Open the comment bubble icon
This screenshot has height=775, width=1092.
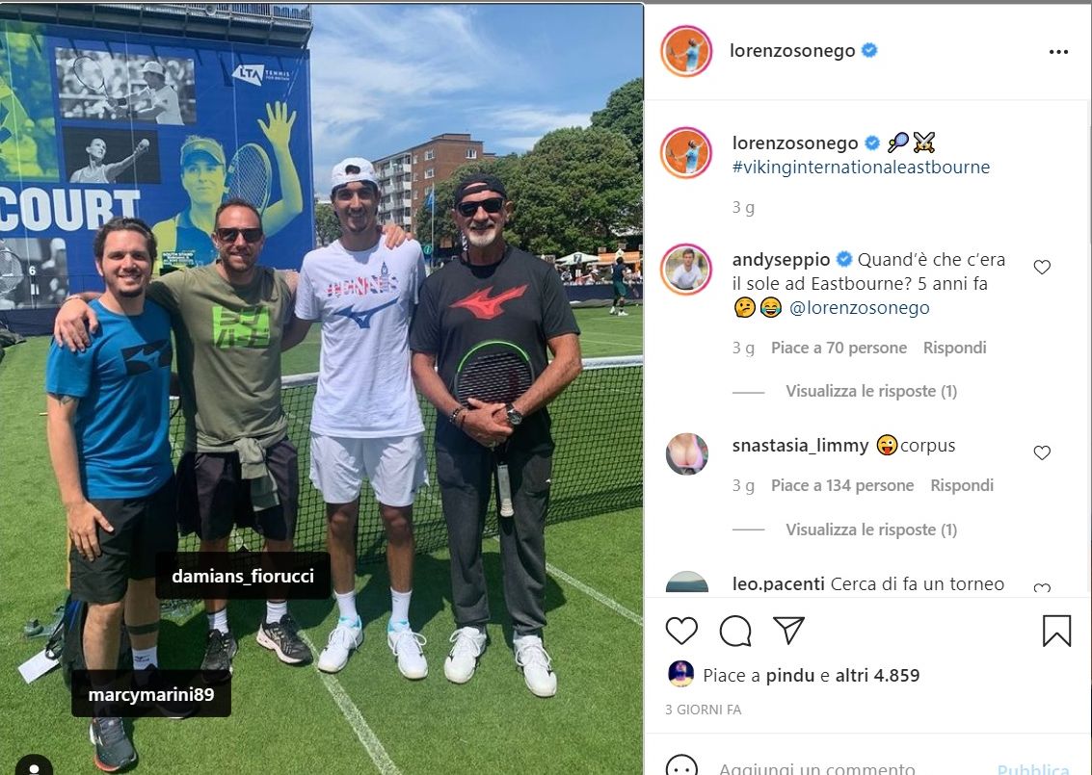[x=734, y=631]
